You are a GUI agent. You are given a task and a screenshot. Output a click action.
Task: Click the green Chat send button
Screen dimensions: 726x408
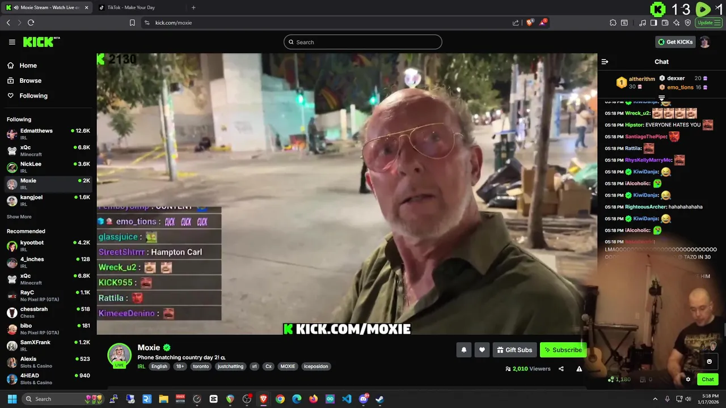707,380
